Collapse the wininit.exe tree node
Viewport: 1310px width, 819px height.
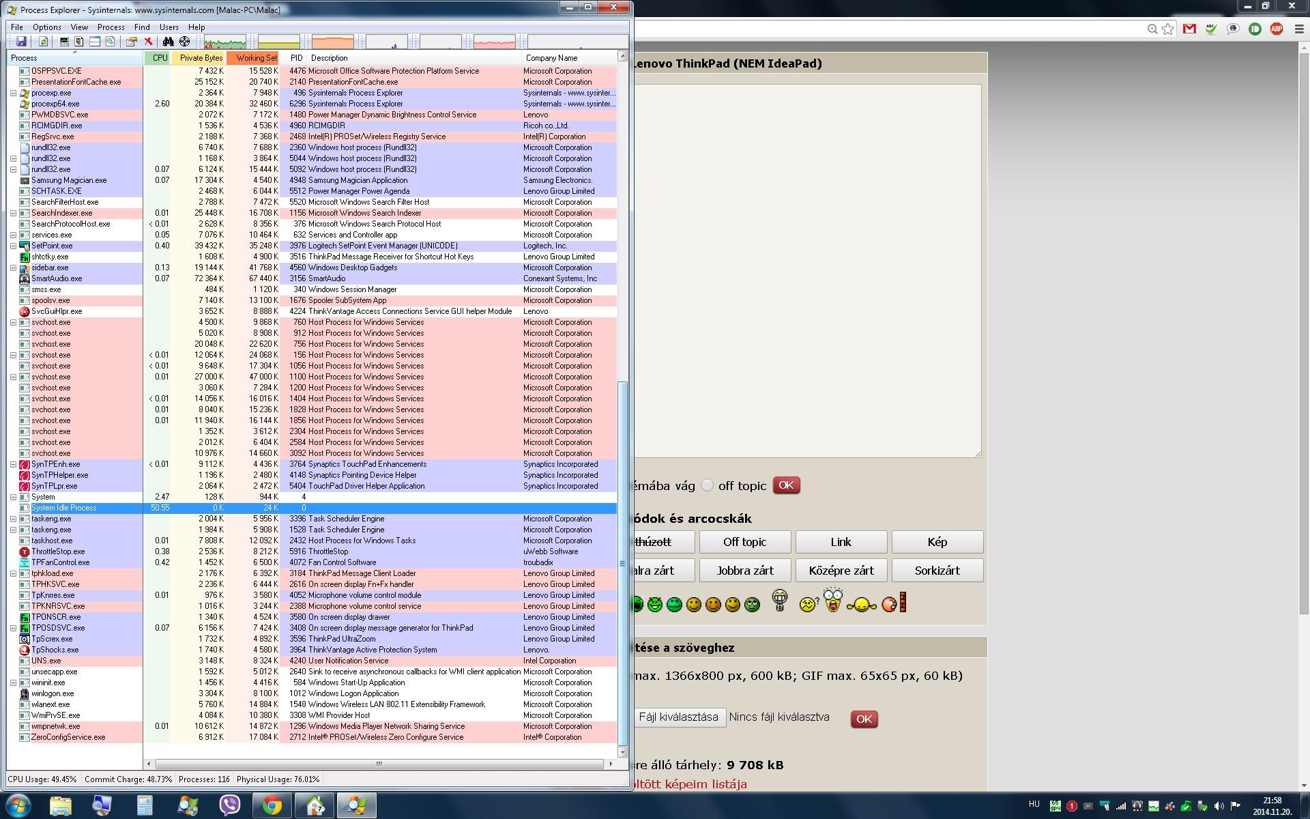click(x=13, y=682)
